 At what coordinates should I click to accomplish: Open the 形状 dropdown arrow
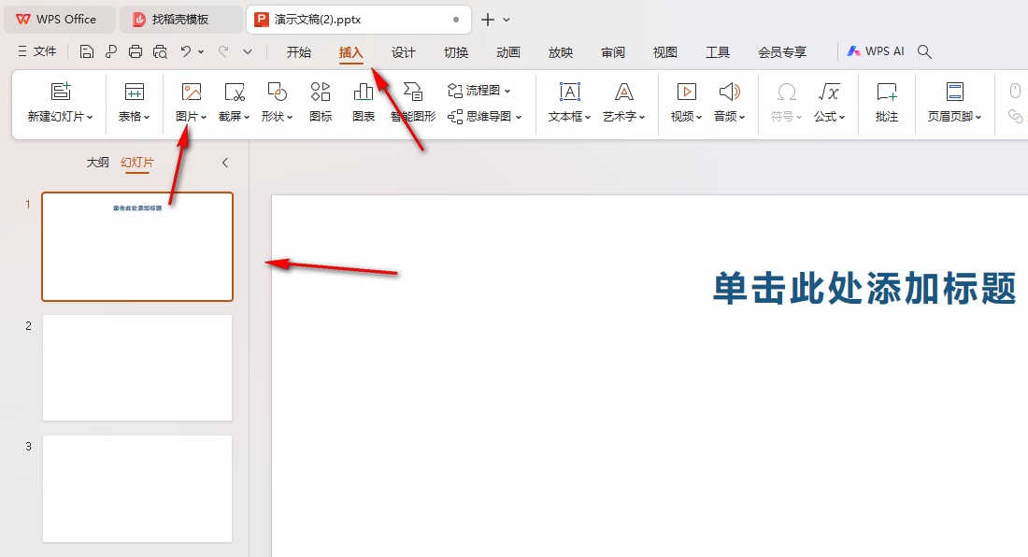(289, 118)
